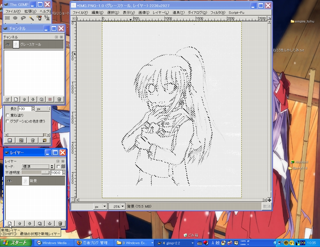Select the Select by Color tool

pyautogui.click(x=39, y=18)
